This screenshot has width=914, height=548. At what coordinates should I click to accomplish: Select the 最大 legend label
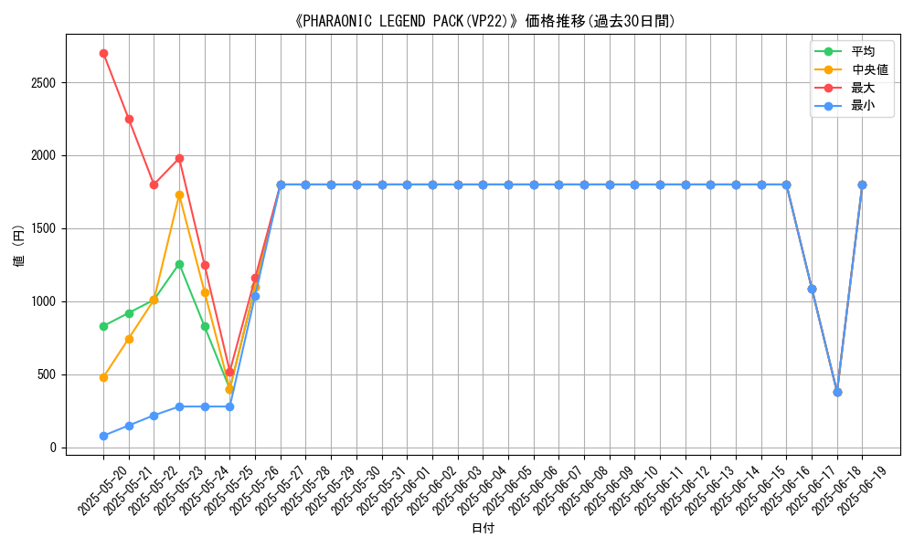point(863,88)
